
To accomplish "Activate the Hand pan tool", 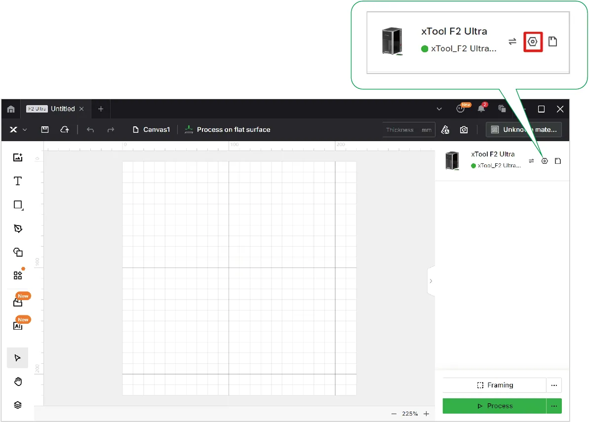I will (18, 382).
